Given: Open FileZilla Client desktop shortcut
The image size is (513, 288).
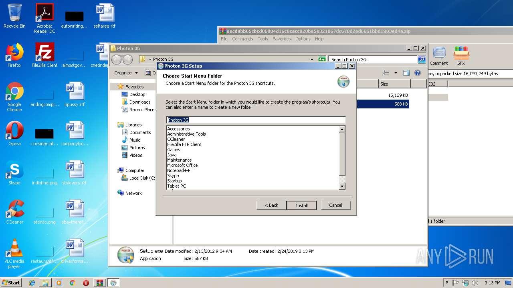Looking at the screenshot, I should pos(44,55).
